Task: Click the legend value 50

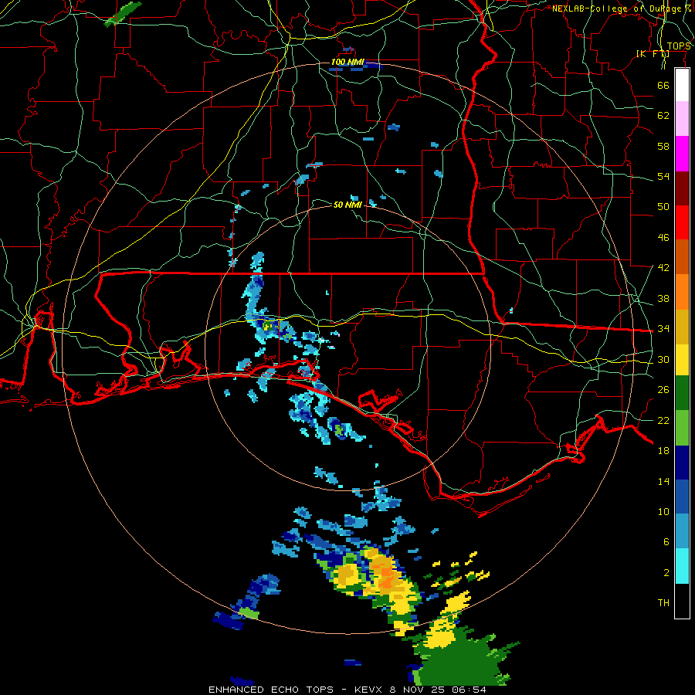Action: pos(663,206)
